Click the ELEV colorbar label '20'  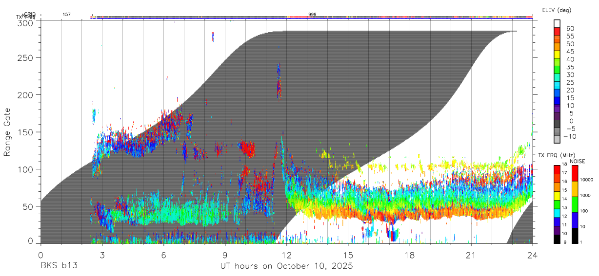[x=570, y=91]
